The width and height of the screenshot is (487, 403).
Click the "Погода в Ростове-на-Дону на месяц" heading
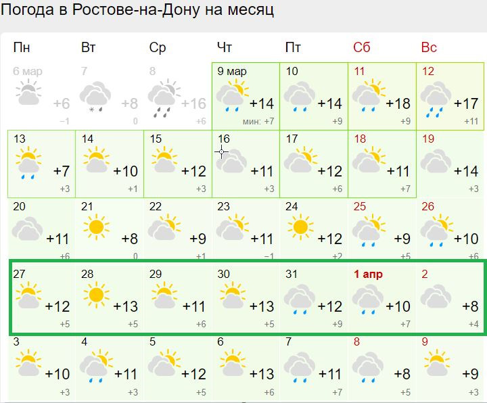pyautogui.click(x=138, y=12)
